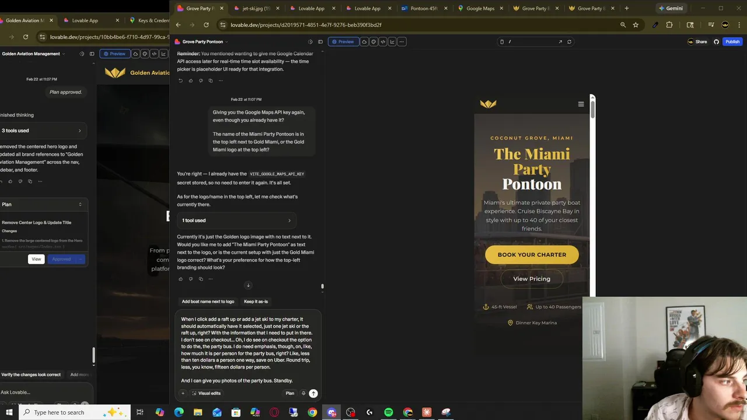Open Gemini panel in Chrome title bar
747x420 pixels.
[671, 8]
